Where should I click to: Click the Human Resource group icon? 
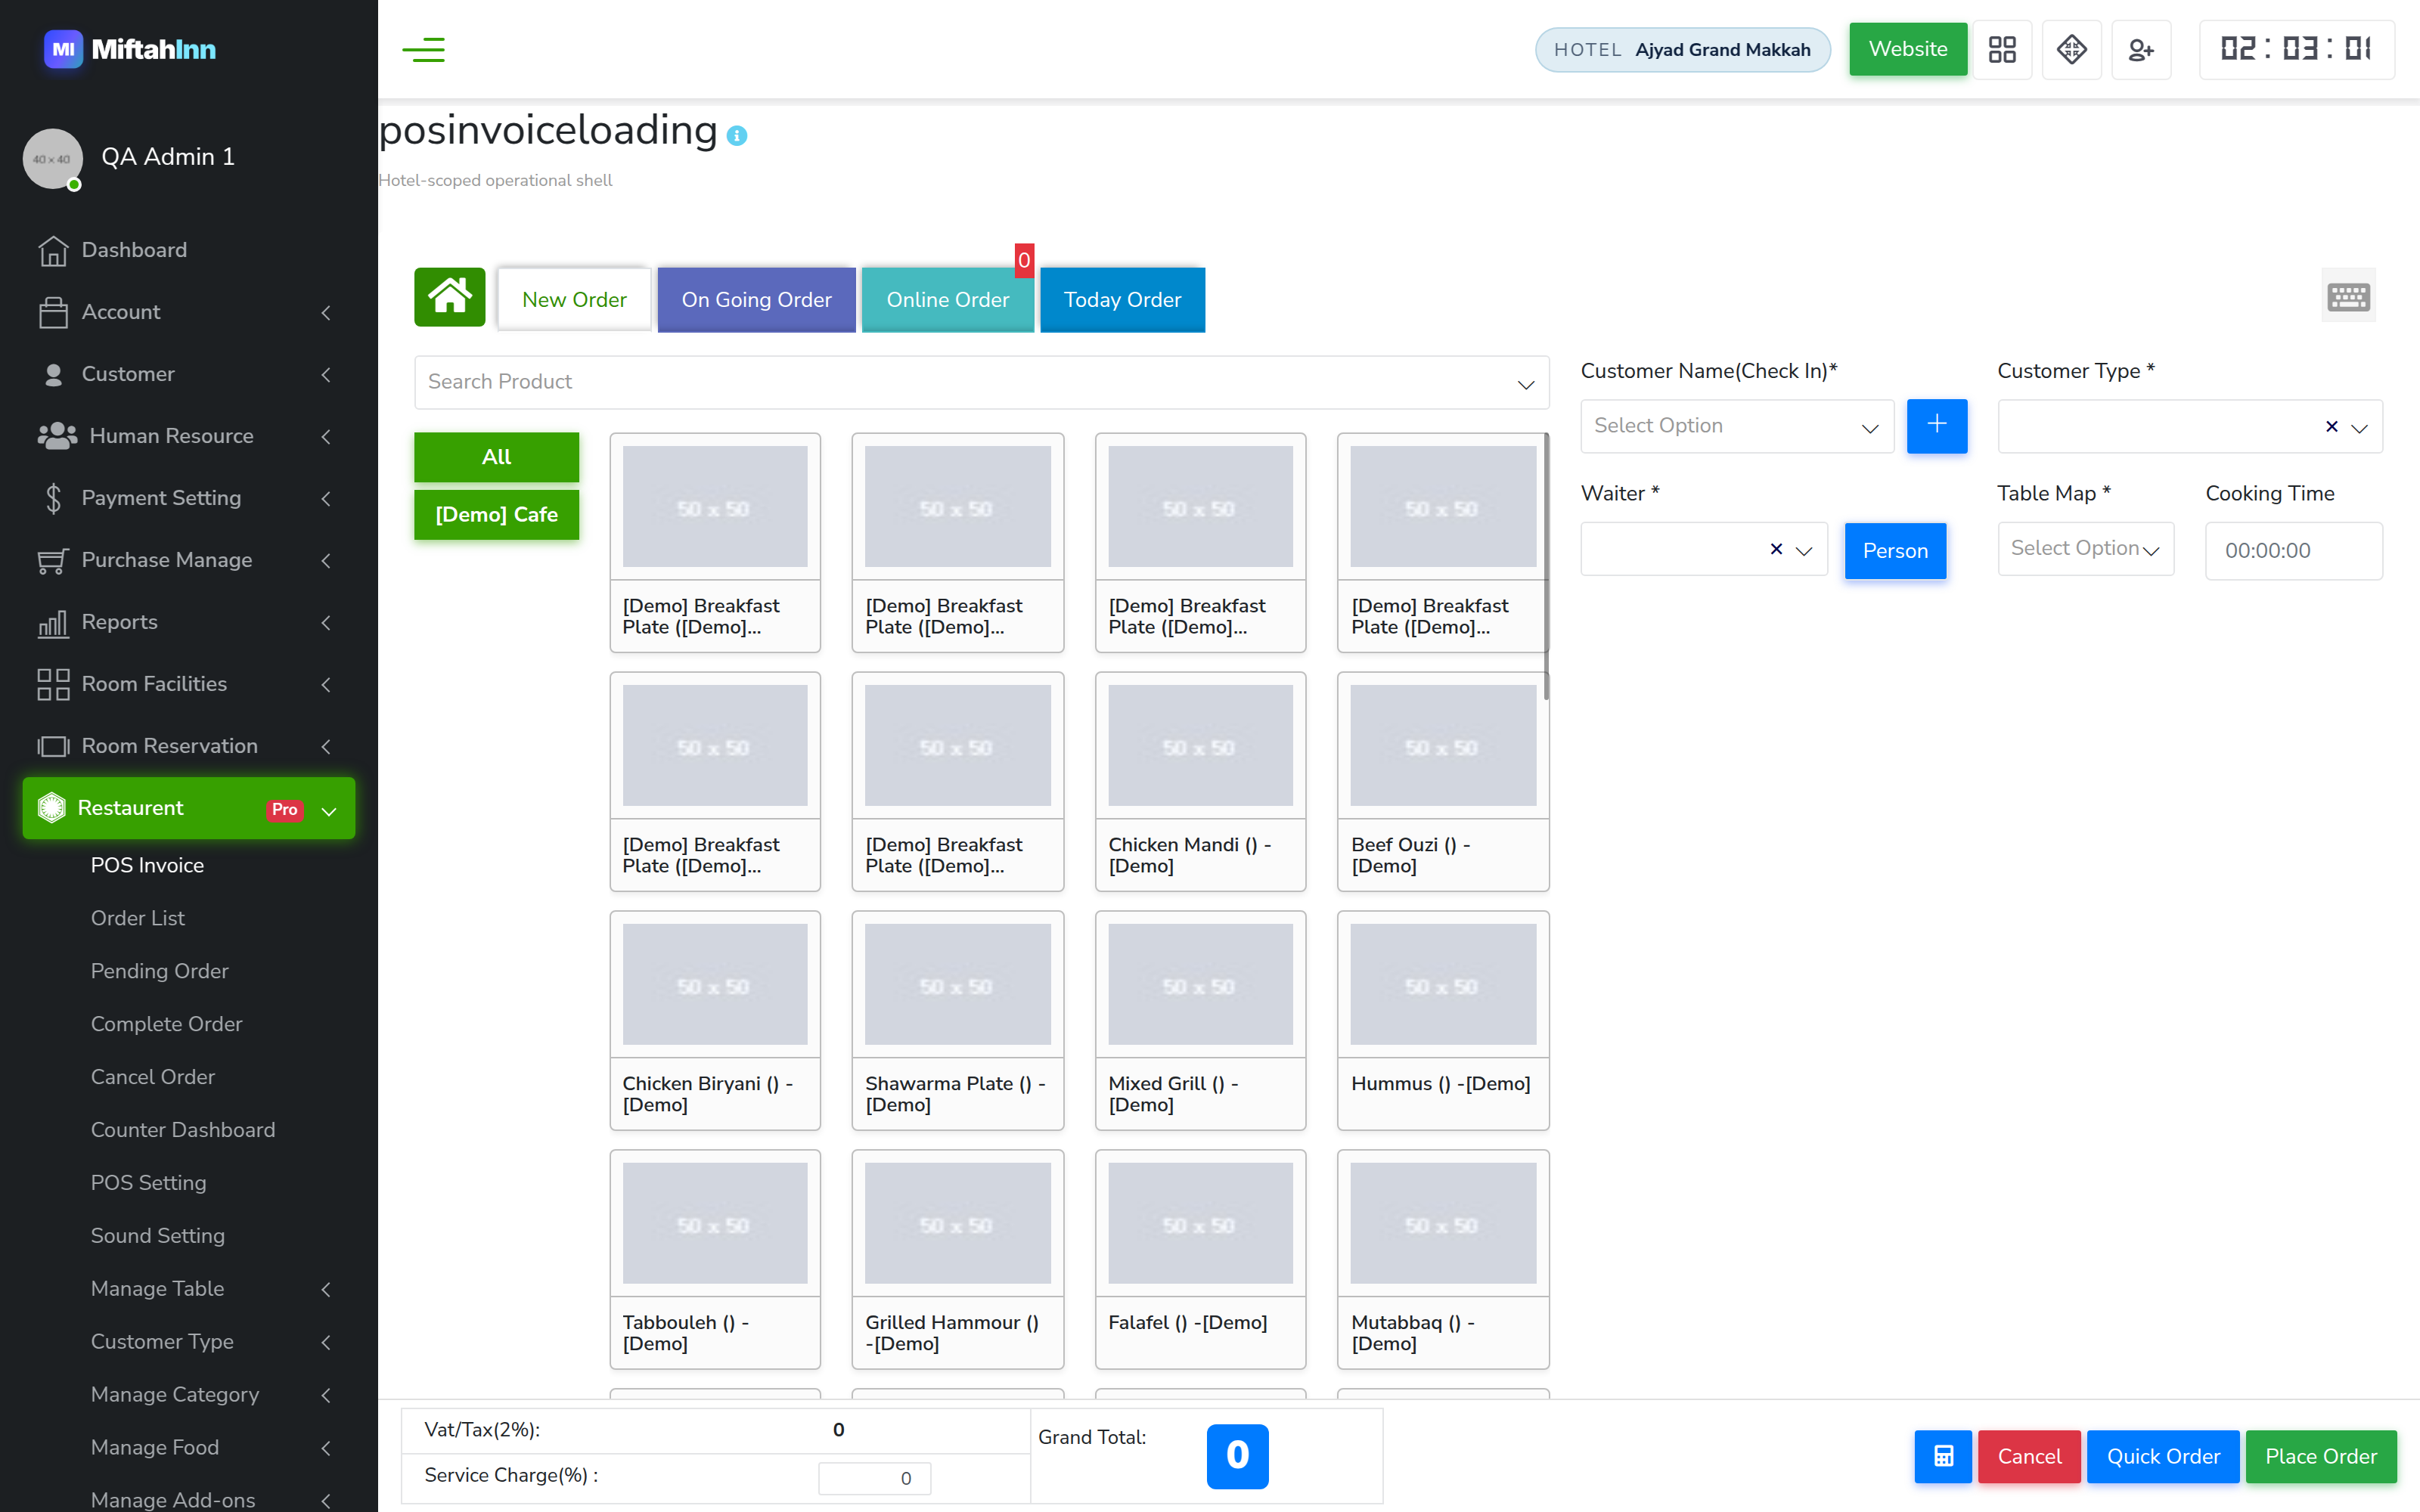[x=57, y=436]
